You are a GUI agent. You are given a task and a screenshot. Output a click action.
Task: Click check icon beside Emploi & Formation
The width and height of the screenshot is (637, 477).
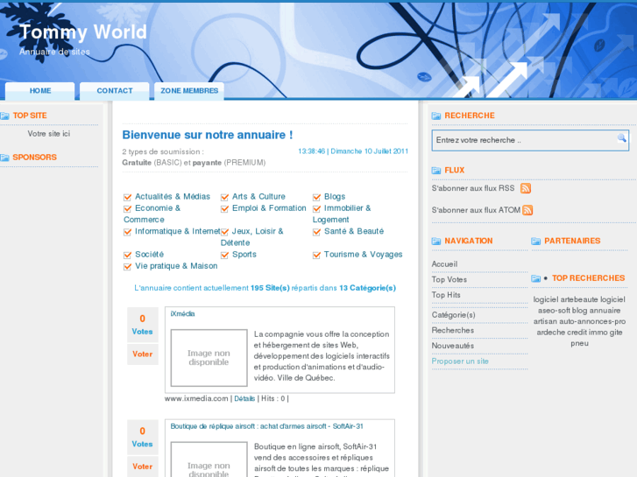click(x=224, y=208)
